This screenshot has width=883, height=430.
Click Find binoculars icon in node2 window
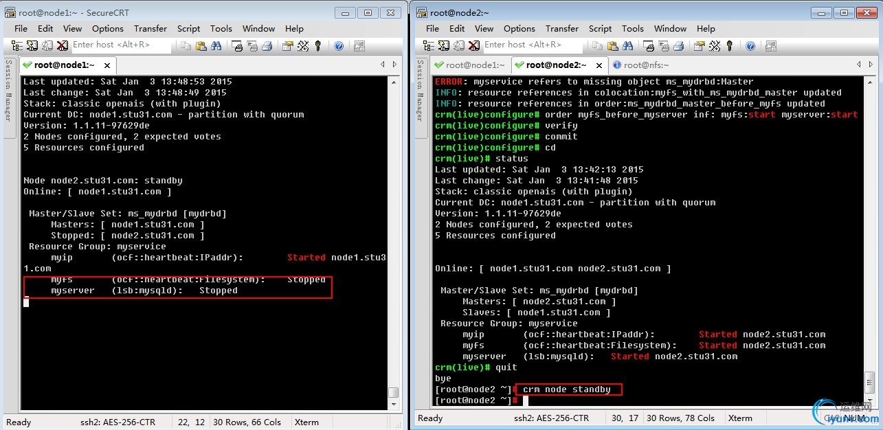click(x=628, y=45)
